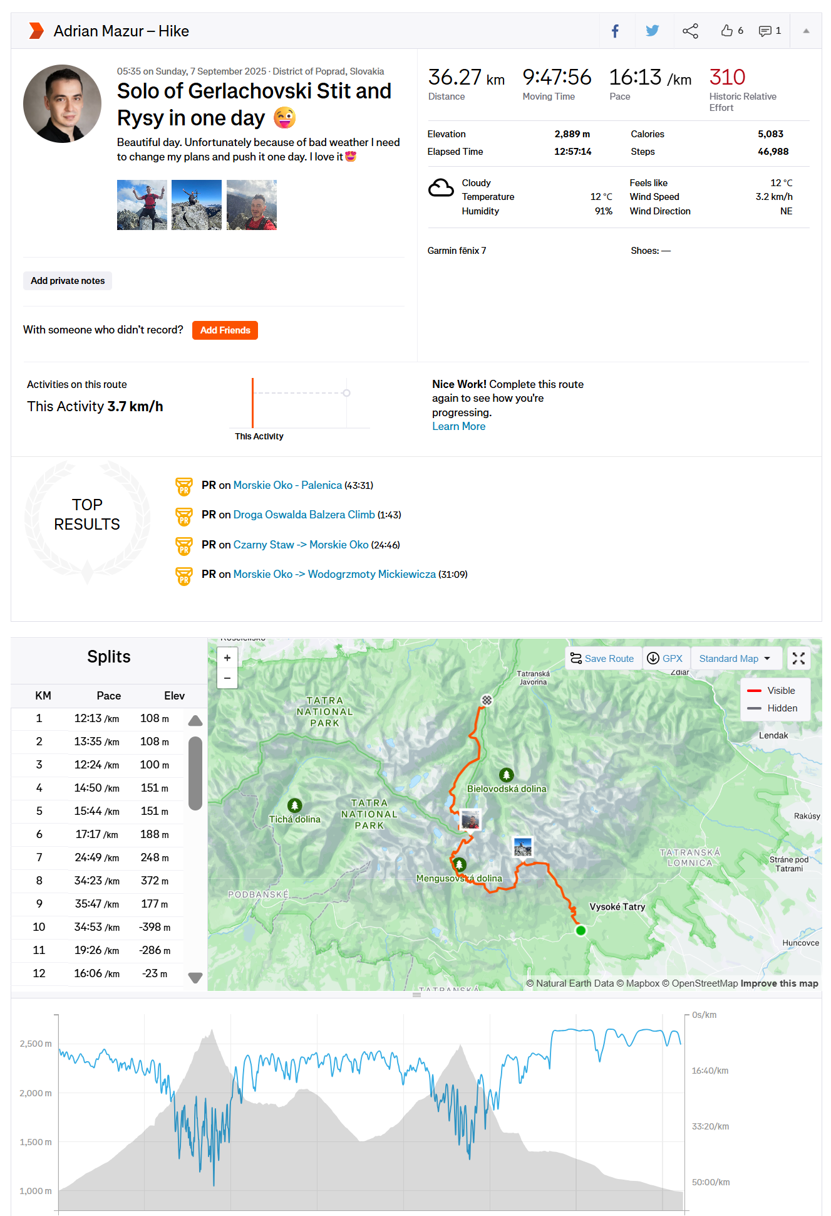
Task: Toggle Hidden route legend entry
Action: click(774, 708)
